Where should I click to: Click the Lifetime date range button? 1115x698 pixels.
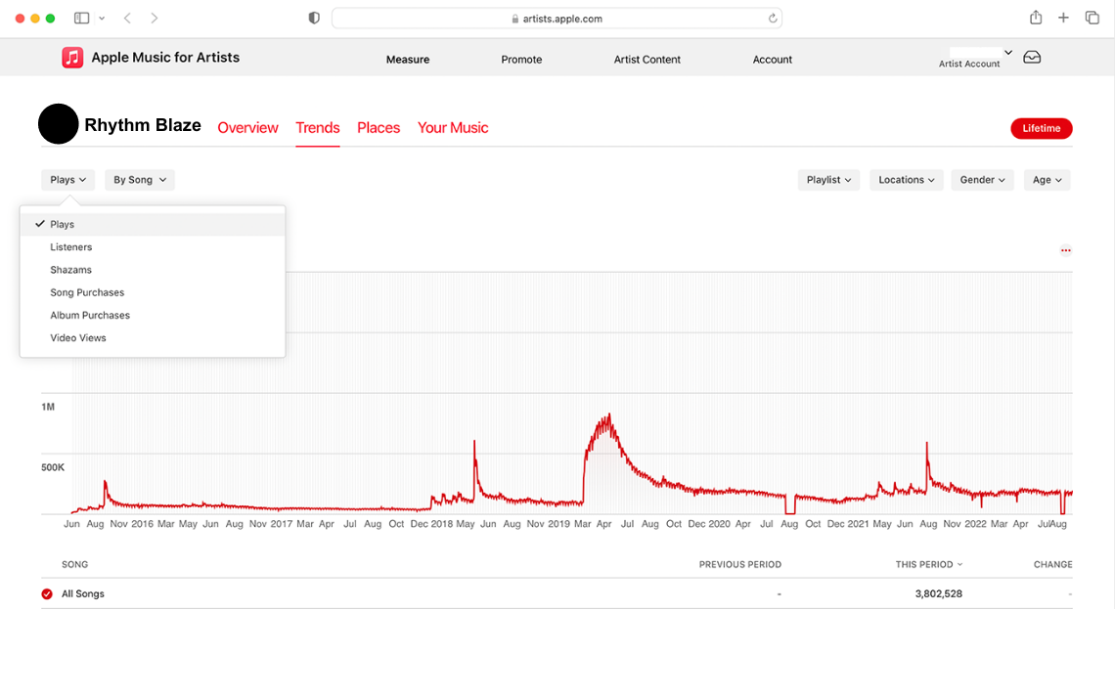1042,129
